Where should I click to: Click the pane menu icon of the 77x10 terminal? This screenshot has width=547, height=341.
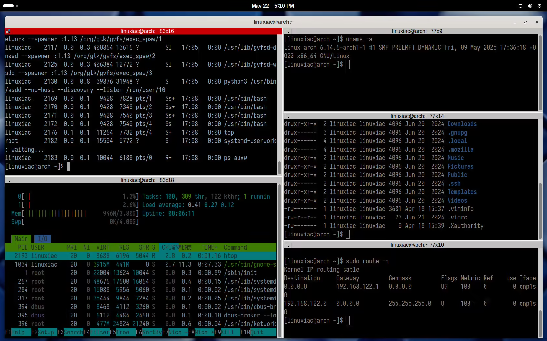pos(287,245)
